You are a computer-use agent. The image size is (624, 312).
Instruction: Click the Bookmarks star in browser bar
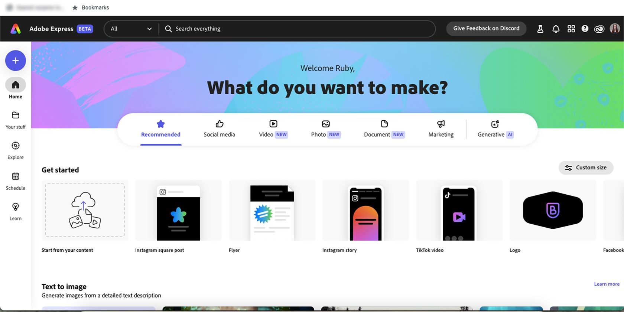(75, 7)
